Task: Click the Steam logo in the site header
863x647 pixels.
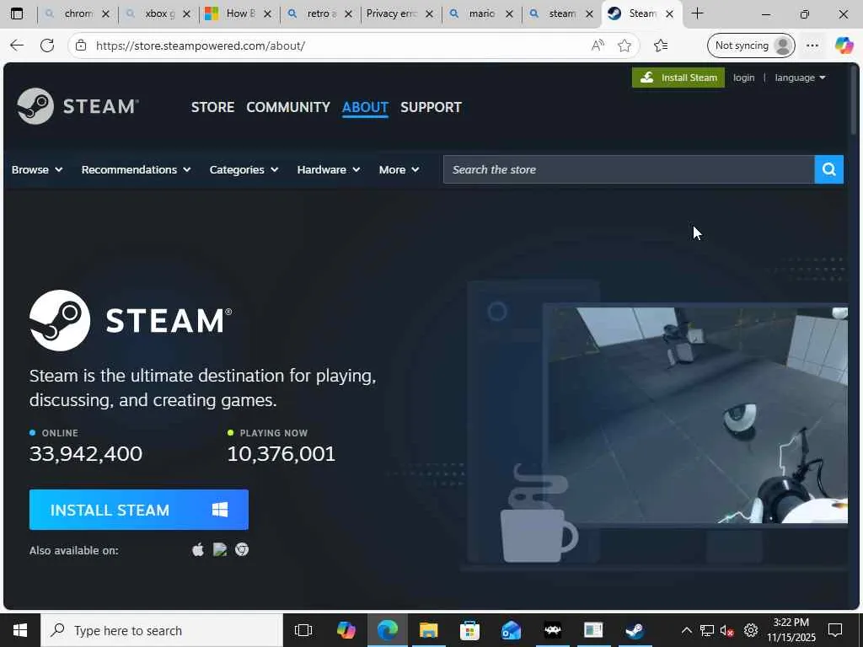Action: point(78,106)
